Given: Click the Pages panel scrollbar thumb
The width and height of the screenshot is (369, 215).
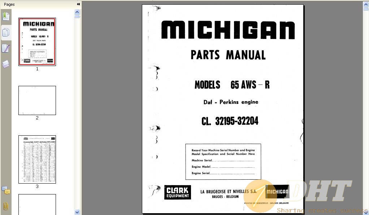Looking at the screenshot, I should tap(77, 17).
